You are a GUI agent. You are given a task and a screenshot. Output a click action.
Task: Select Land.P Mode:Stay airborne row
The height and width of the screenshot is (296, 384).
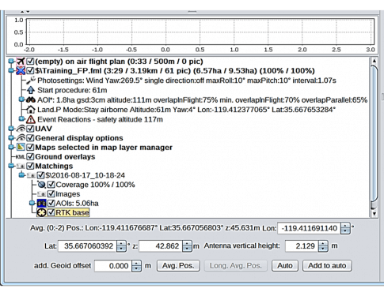186,110
